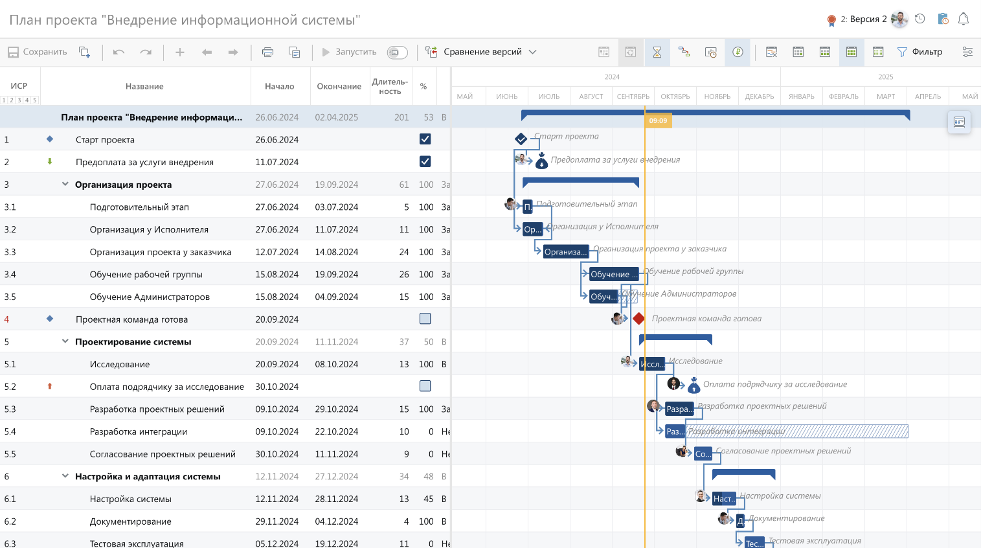Click the redo arrow icon
The height and width of the screenshot is (548, 981).
tap(146, 52)
